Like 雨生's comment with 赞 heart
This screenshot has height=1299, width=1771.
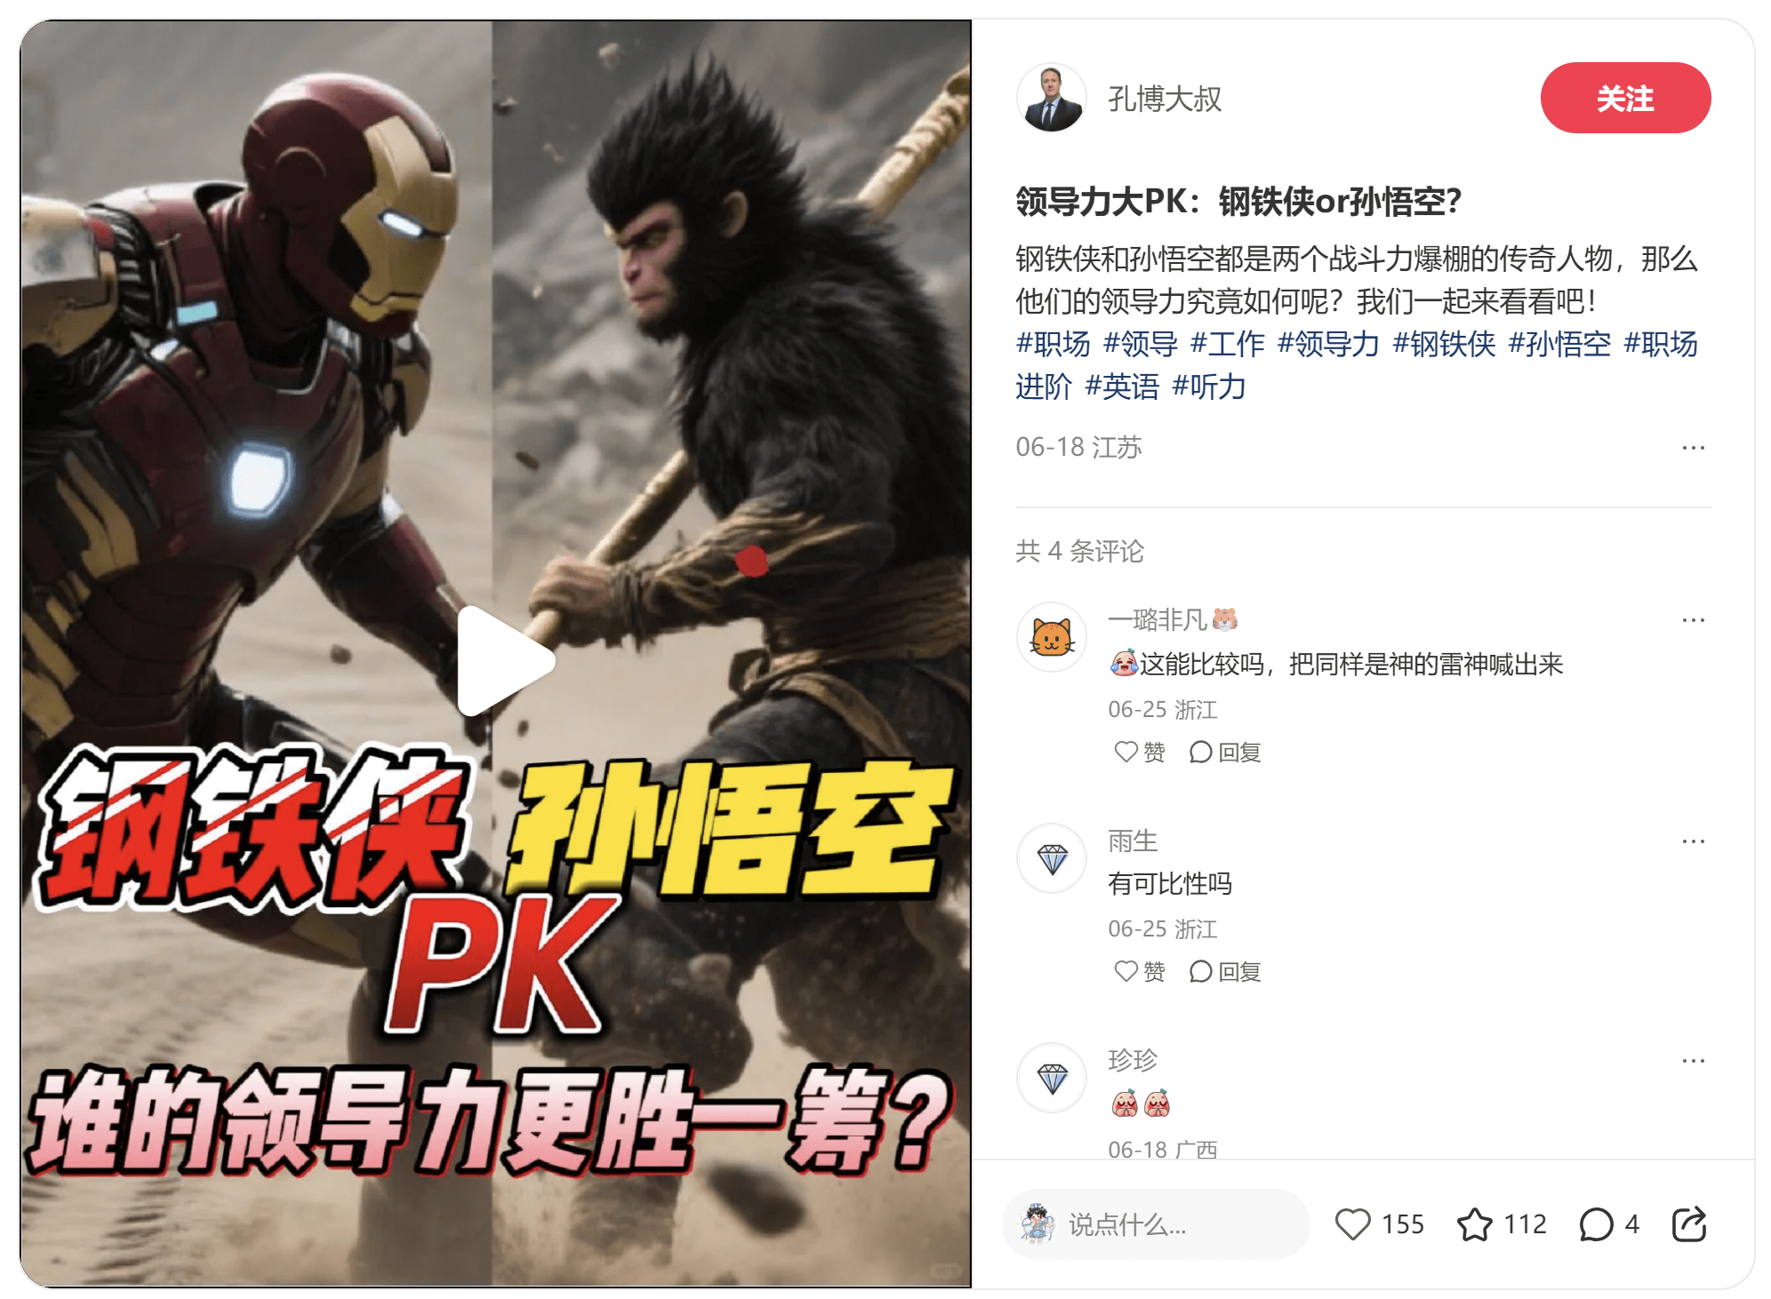pos(1139,971)
